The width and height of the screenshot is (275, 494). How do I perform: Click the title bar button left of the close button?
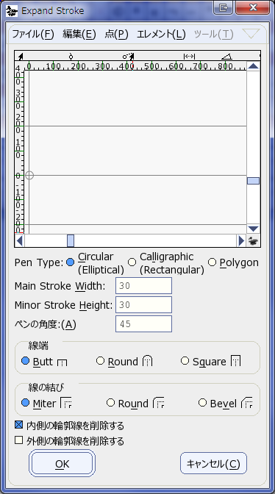tap(223, 7)
